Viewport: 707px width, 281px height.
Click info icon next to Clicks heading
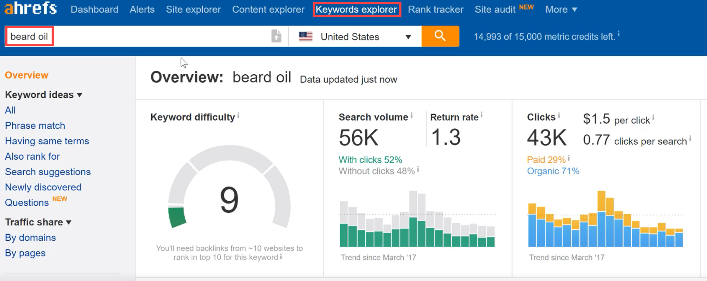(x=559, y=115)
